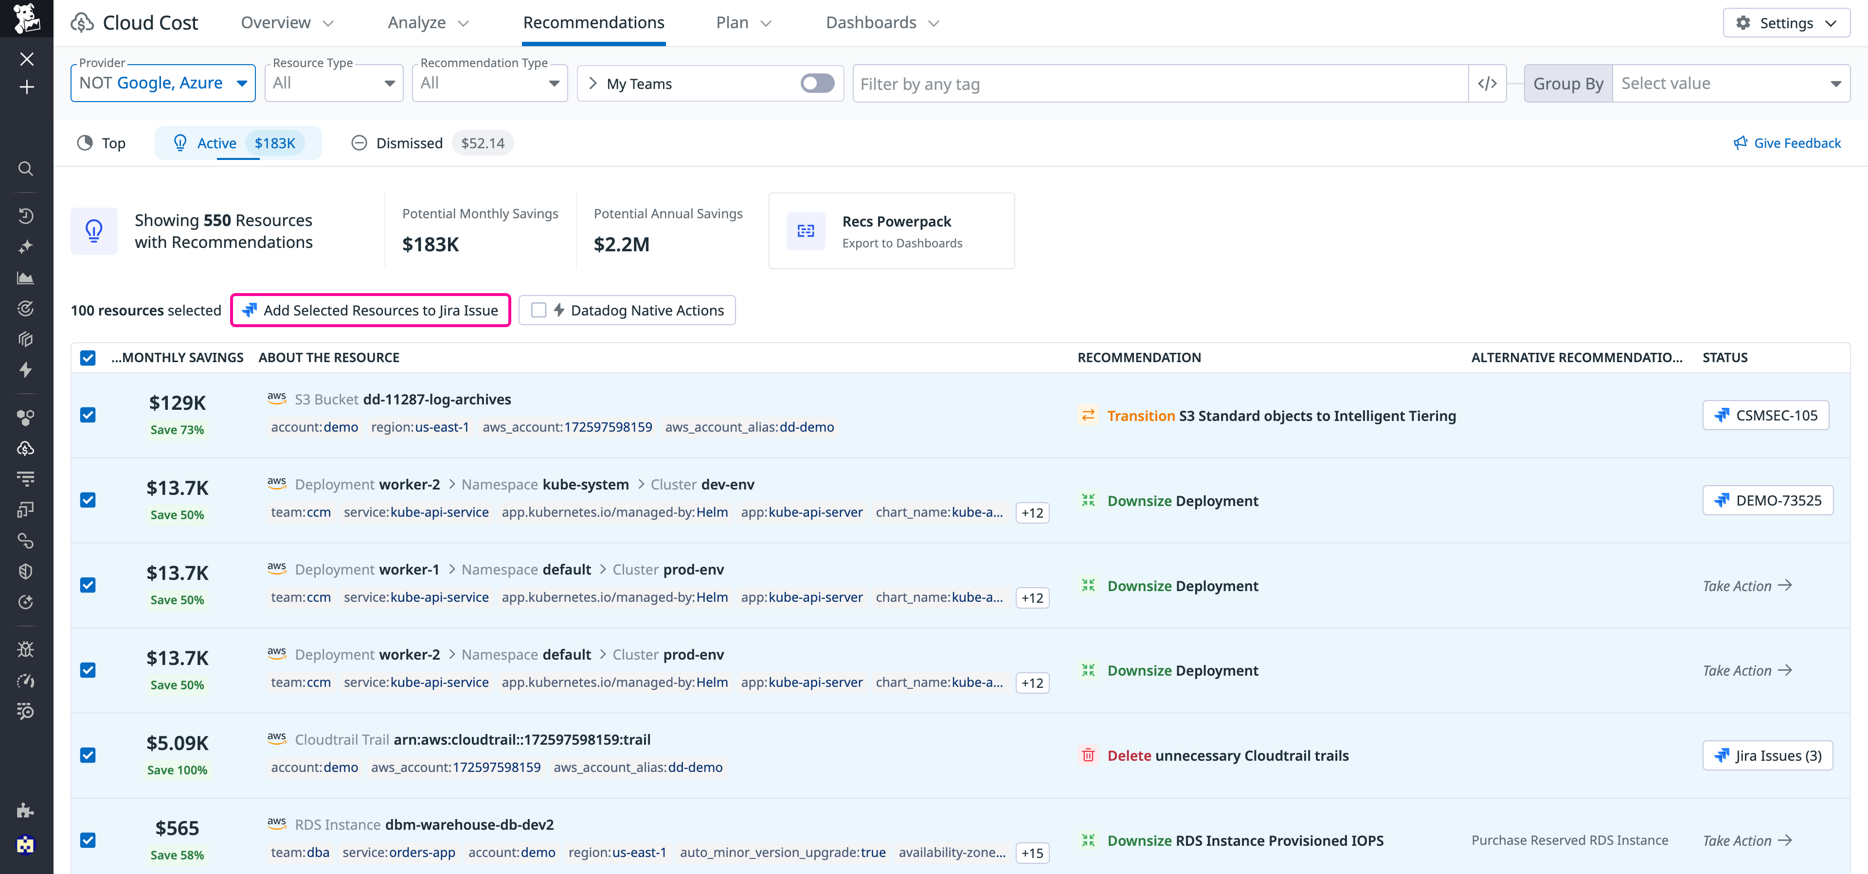Click Add Selected Resources to Jira Issue
Viewport: 1868px width, 874px height.
pyautogui.click(x=370, y=310)
